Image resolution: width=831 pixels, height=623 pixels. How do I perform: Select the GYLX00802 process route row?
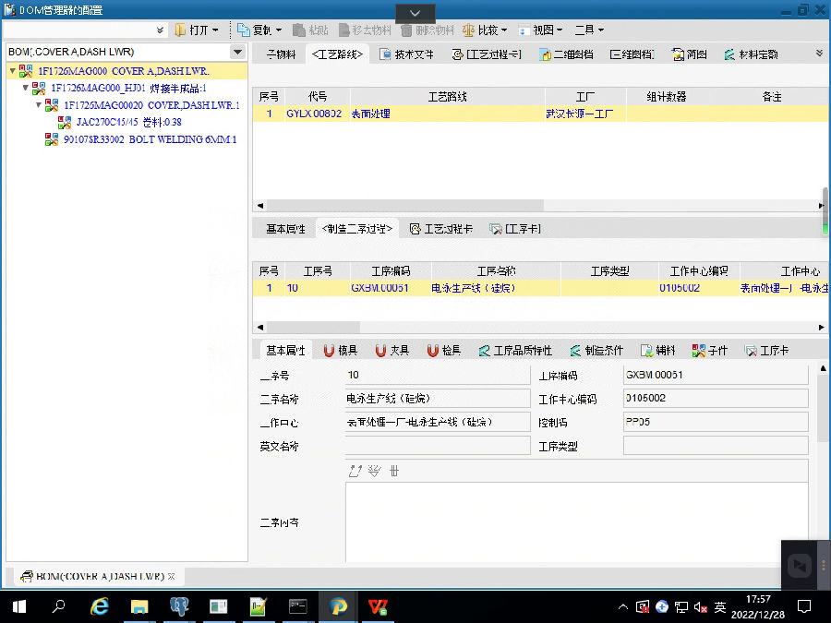(314, 114)
